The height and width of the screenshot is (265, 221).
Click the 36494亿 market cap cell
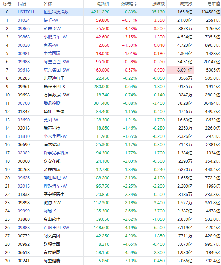point(212,103)
